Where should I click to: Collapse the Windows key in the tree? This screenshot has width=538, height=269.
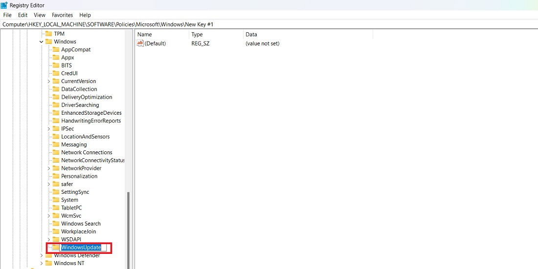point(41,42)
